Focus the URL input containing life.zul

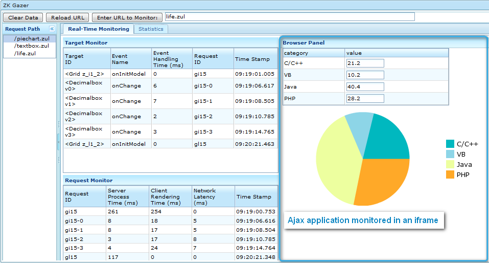pyautogui.click(x=290, y=17)
